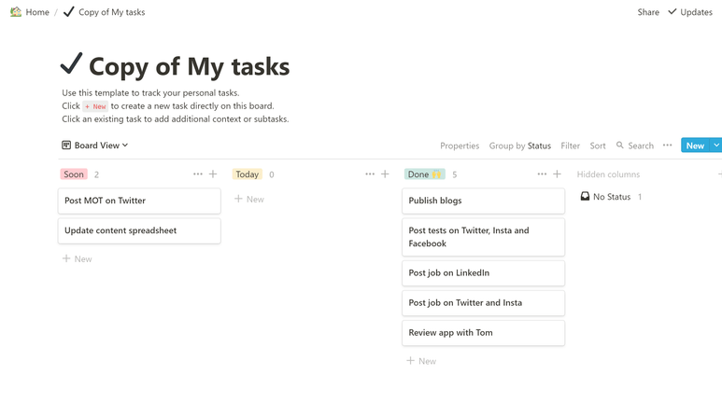Image resolution: width=722 pixels, height=403 pixels.
Task: Show the No Status hidden column
Action: click(x=611, y=197)
